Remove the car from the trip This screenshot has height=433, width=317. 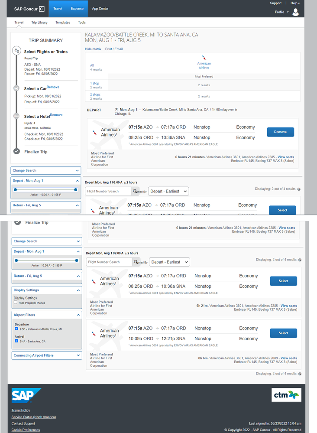53,87
